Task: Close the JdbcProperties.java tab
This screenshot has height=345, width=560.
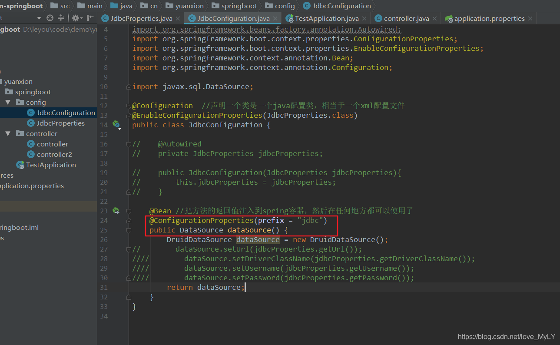Action: click(178, 19)
